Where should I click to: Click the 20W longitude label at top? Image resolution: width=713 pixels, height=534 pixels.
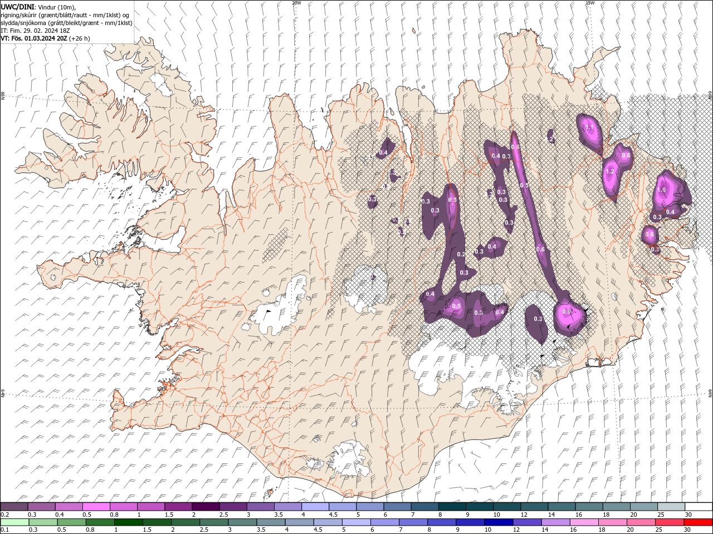tap(296, 2)
